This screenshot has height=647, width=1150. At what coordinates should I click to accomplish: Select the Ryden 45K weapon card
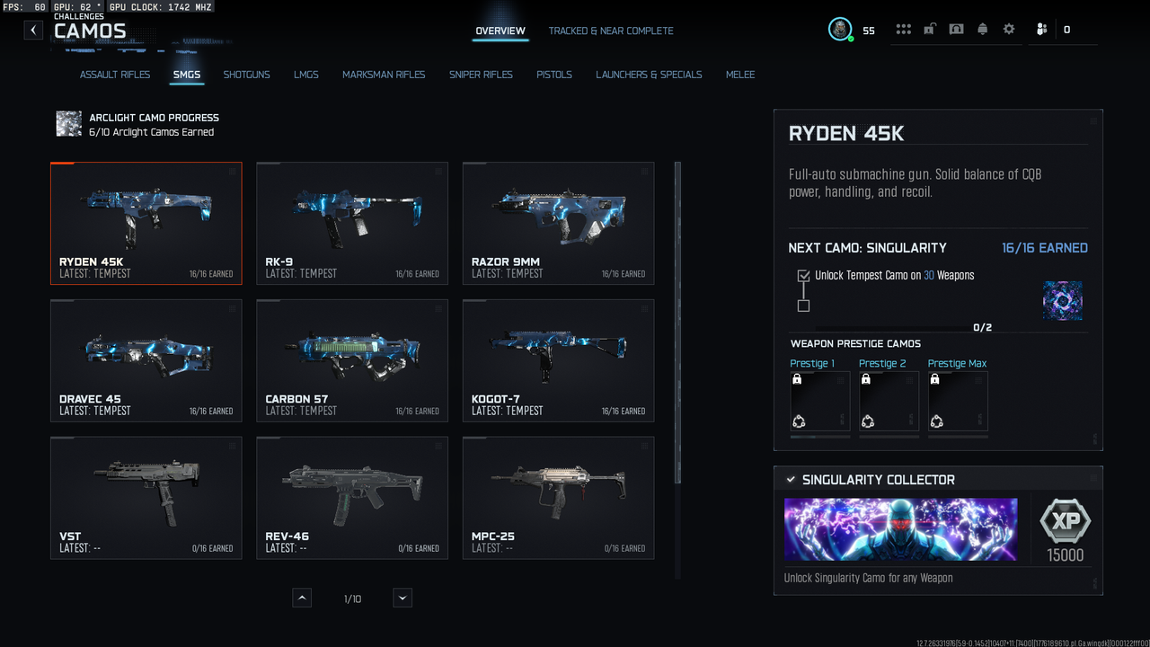click(146, 223)
